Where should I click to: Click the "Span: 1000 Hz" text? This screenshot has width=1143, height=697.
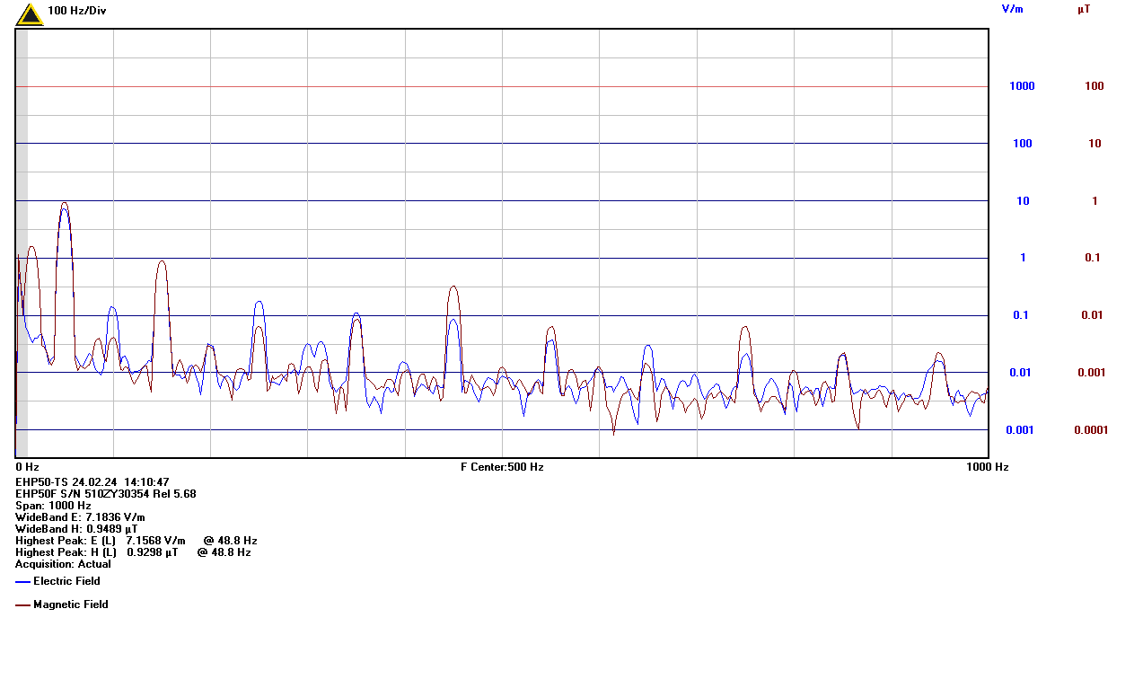53,506
